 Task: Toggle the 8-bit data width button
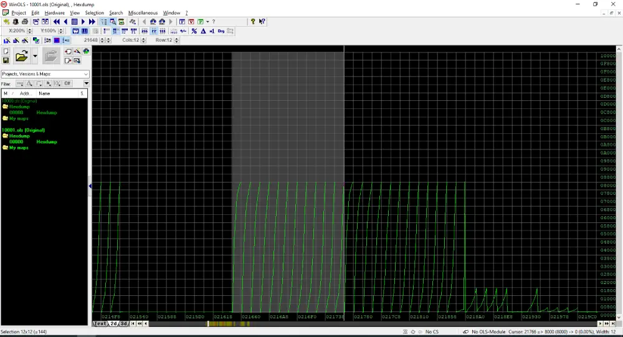(107, 31)
